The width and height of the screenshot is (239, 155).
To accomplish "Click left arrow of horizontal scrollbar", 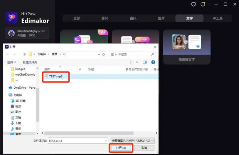I will (43, 133).
